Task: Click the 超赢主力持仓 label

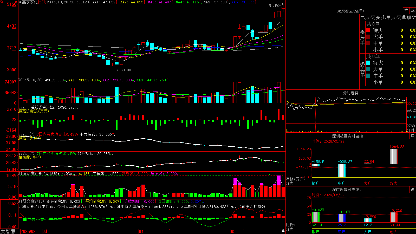Action: pyautogui.click(x=30, y=138)
